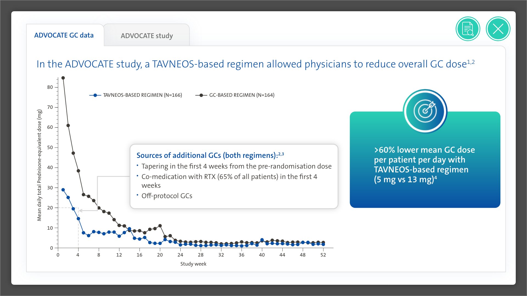Click the TAVNEOS data point at week 40
Image resolution: width=527 pixels, height=296 pixels.
tap(262, 240)
